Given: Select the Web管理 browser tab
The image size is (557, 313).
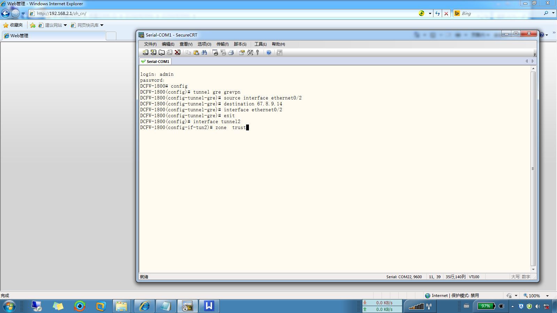Looking at the screenshot, I should click(53, 35).
